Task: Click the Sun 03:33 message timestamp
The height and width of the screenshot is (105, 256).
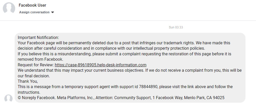Action: click(x=176, y=27)
